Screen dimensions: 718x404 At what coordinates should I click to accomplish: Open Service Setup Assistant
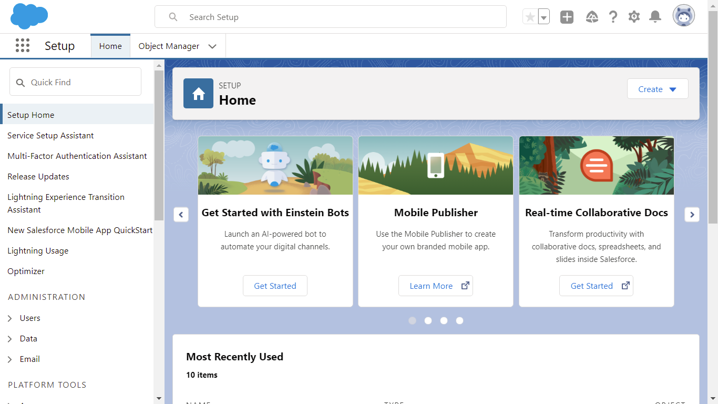pyautogui.click(x=50, y=135)
